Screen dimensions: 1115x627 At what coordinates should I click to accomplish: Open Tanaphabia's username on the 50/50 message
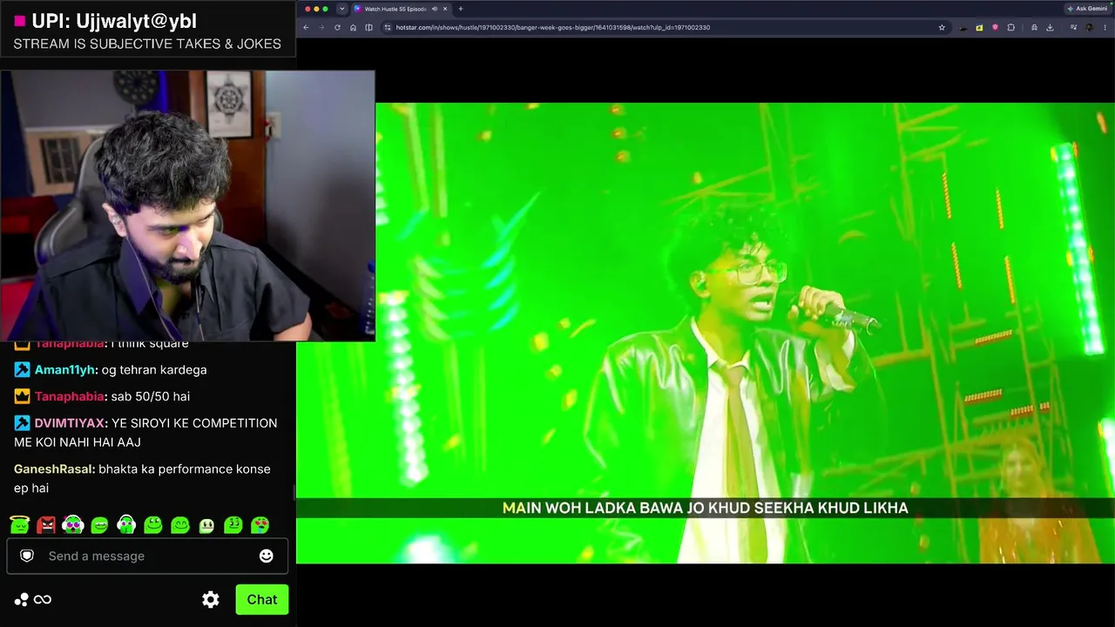tap(70, 396)
